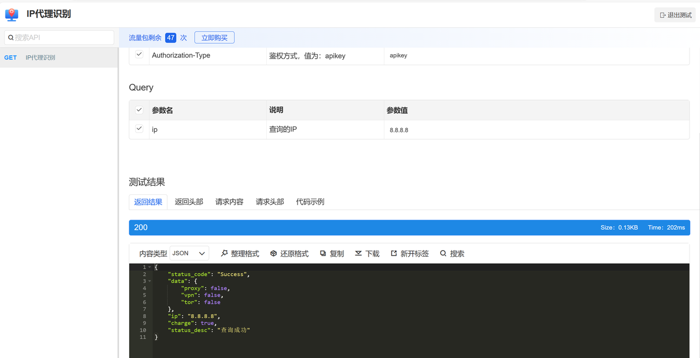This screenshot has height=358, width=700.
Task: Uncheck the ip query parameter row
Action: click(139, 128)
